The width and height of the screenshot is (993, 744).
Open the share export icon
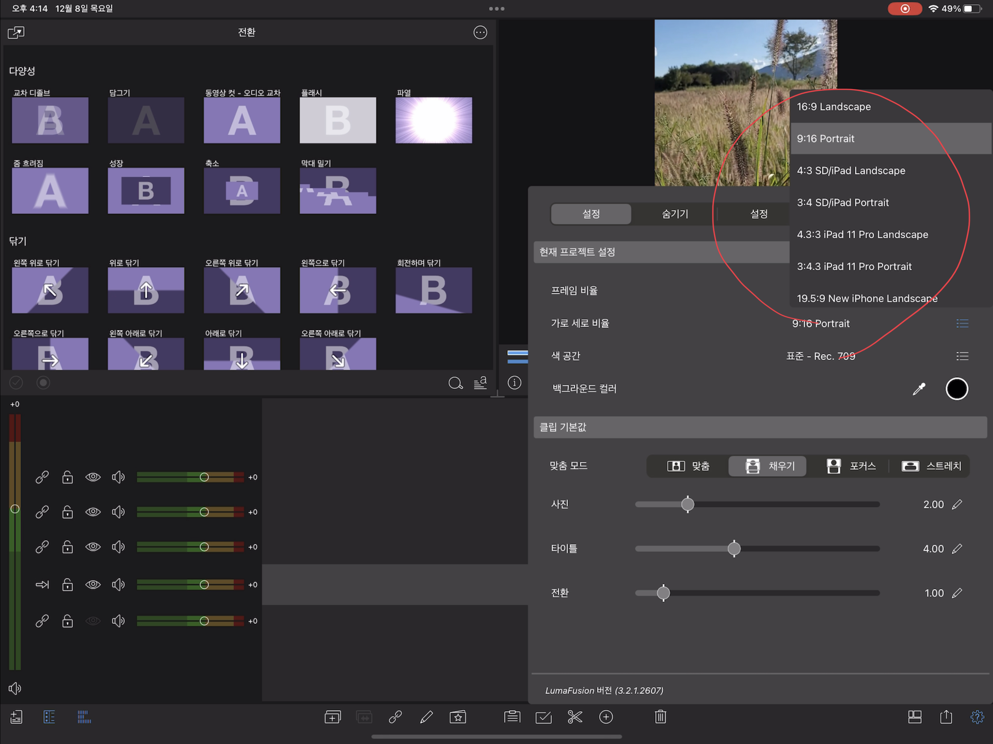(946, 717)
